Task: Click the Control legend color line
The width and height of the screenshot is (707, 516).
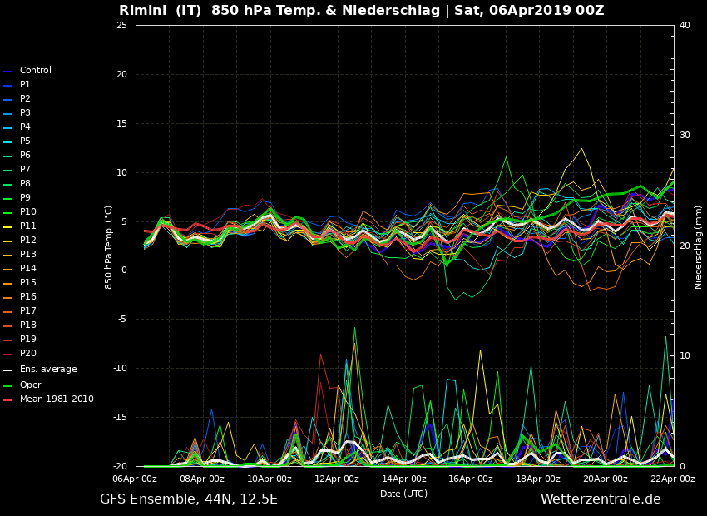Action: point(8,72)
